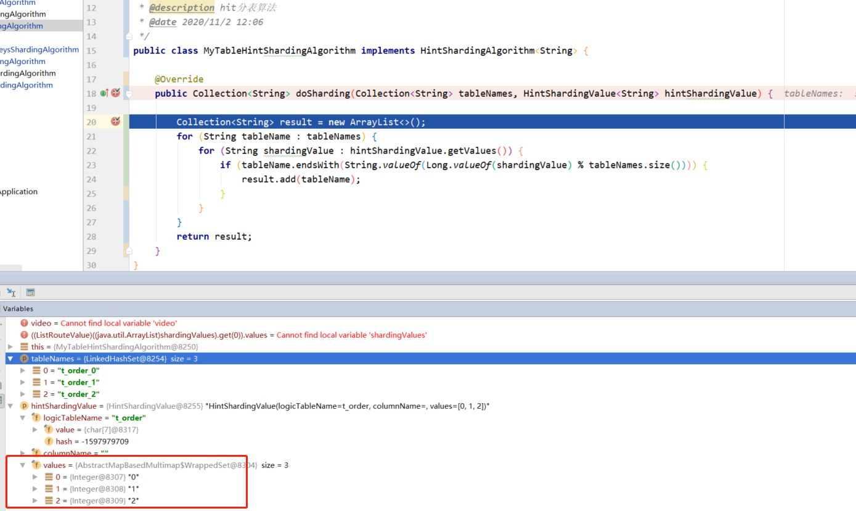This screenshot has width=856, height=511.
Task: Select the 'video = Cannot find local variable' watch
Action: click(104, 323)
